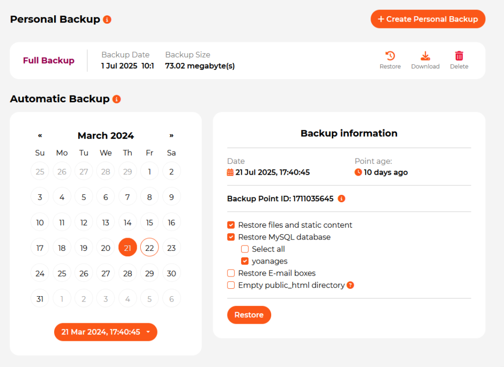The height and width of the screenshot is (367, 504).
Task: Navigate to the previous month in calendar
Action: tap(40, 135)
